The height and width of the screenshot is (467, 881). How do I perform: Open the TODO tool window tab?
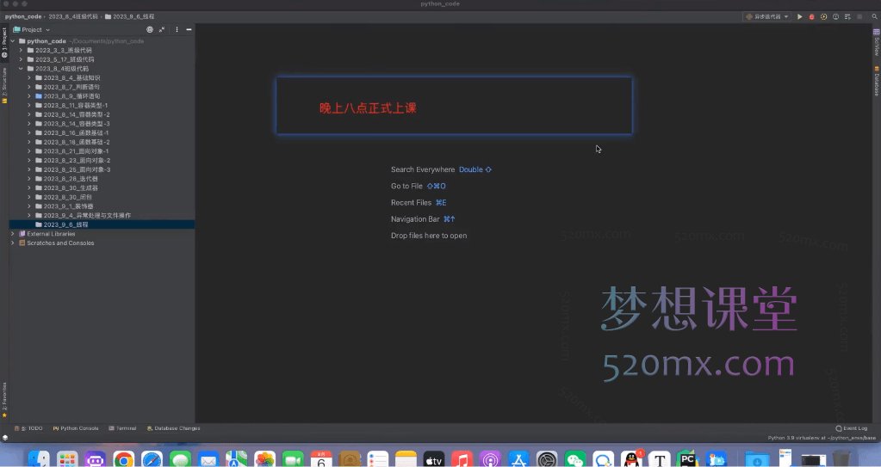28,428
